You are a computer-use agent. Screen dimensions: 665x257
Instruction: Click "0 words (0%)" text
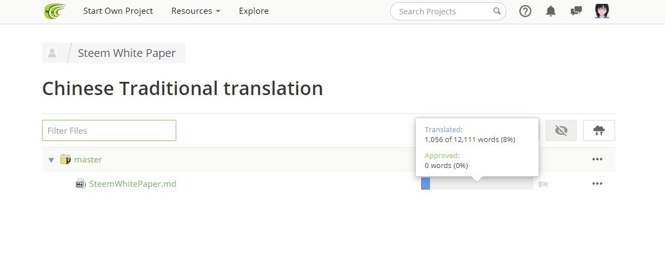pos(447,165)
